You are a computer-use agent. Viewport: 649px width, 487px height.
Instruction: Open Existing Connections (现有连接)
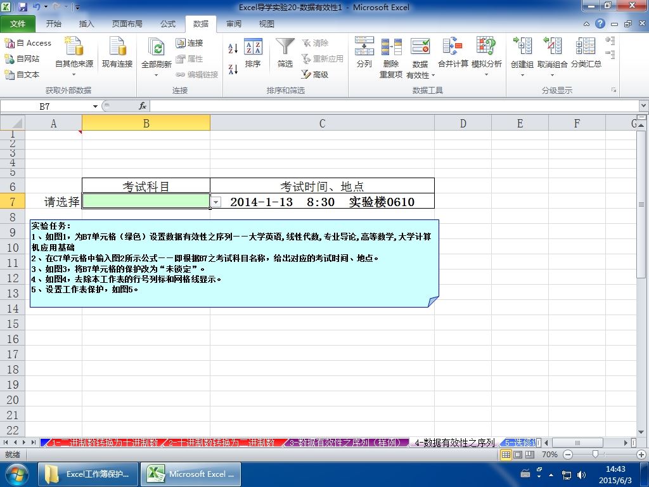coord(117,52)
